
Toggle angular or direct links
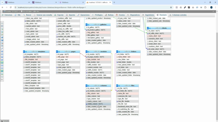pyautogui.click(x=2, y=60)
